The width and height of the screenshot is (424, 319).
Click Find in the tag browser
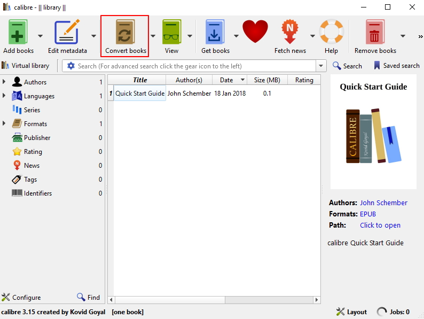click(88, 297)
